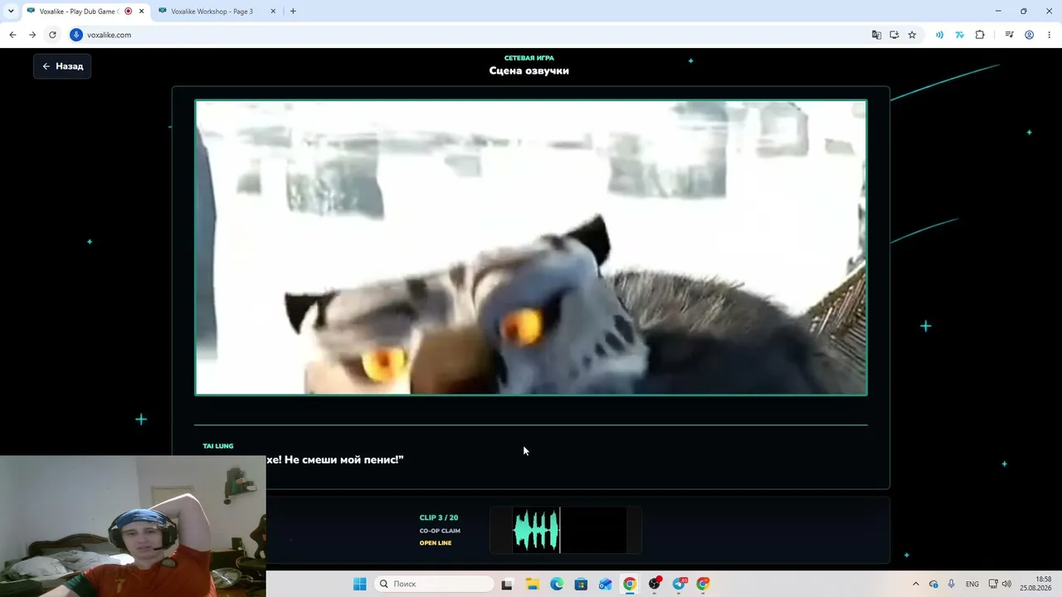The height and width of the screenshot is (597, 1062).
Task: Click the OPEN LINE label
Action: click(436, 543)
